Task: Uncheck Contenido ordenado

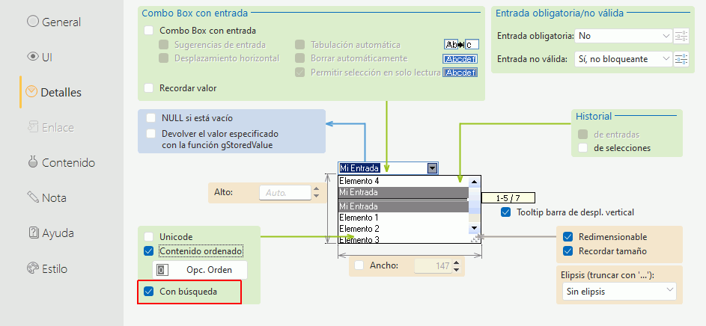Action: [148, 250]
